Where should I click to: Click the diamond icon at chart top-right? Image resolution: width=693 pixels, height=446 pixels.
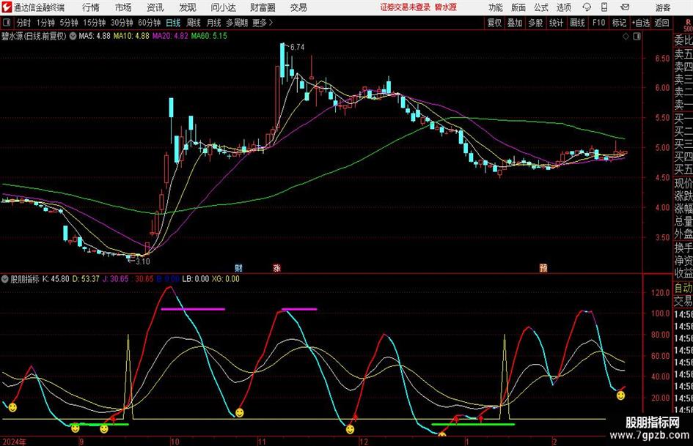[x=626, y=37]
